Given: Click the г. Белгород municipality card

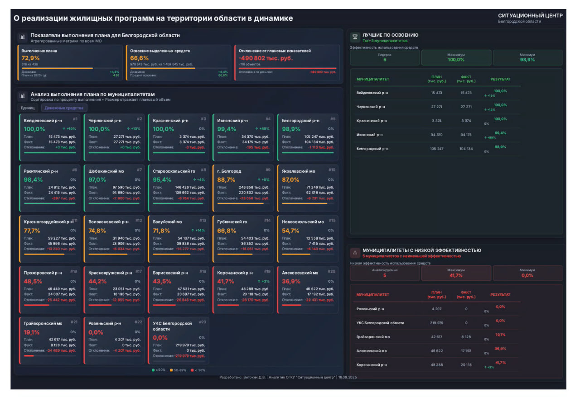Looking at the screenshot, I should coord(243,188).
